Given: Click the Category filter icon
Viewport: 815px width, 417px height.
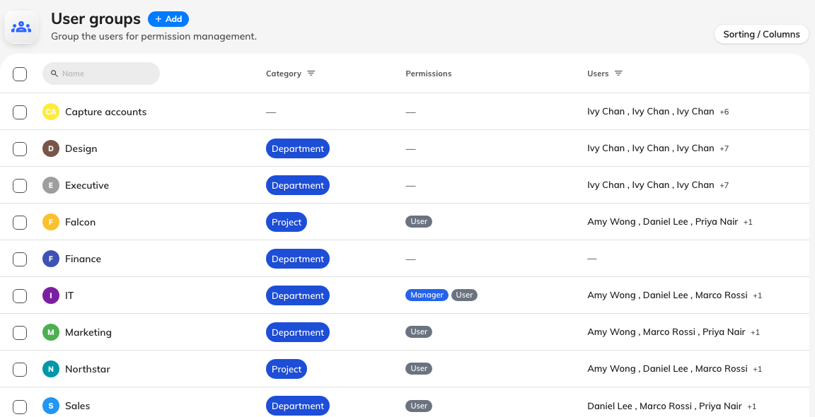Looking at the screenshot, I should [x=311, y=74].
